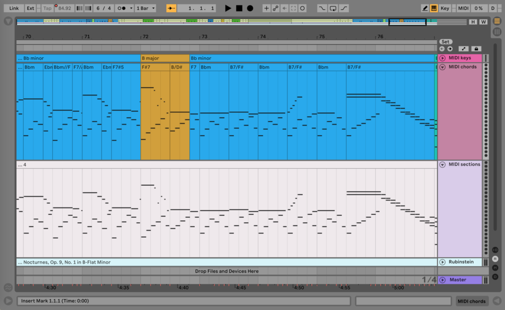Screen dimensions: 505x310
Task: Click the phase nudge up bars icon
Action: point(88,8)
